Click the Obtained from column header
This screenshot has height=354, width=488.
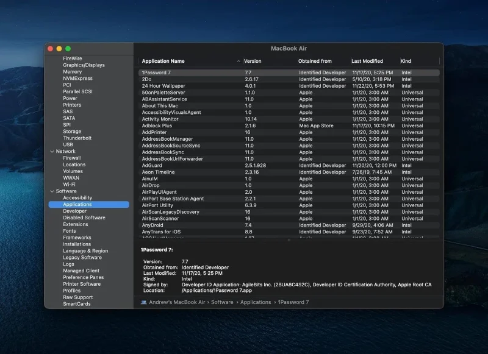tap(315, 61)
